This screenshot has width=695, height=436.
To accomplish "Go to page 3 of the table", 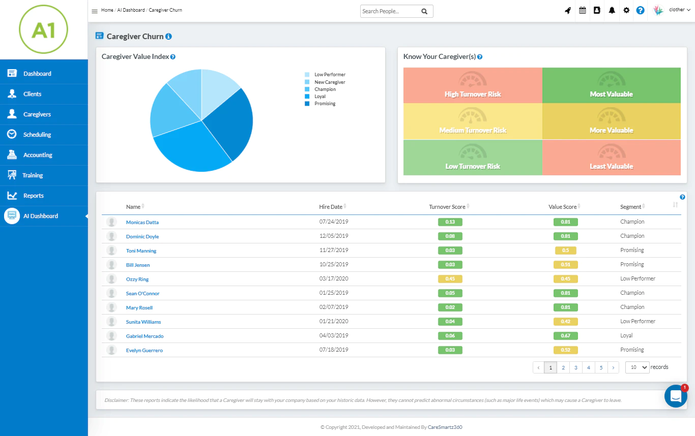I will coord(575,367).
